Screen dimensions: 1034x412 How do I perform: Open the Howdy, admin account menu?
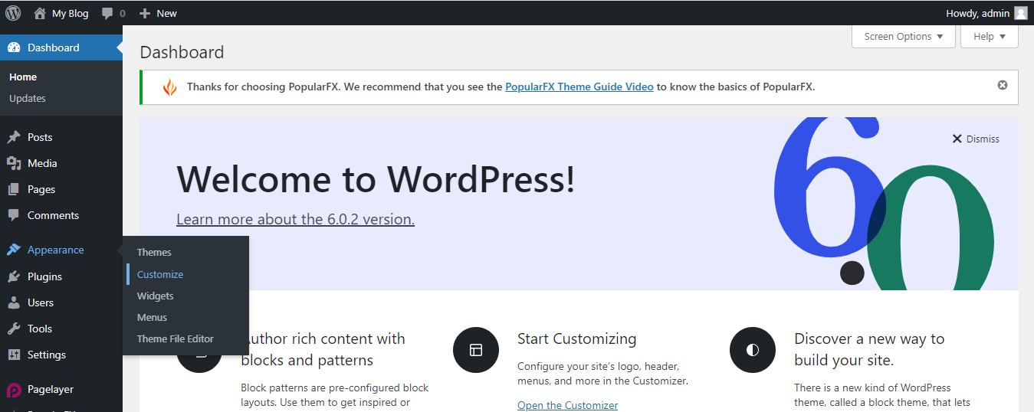point(986,13)
